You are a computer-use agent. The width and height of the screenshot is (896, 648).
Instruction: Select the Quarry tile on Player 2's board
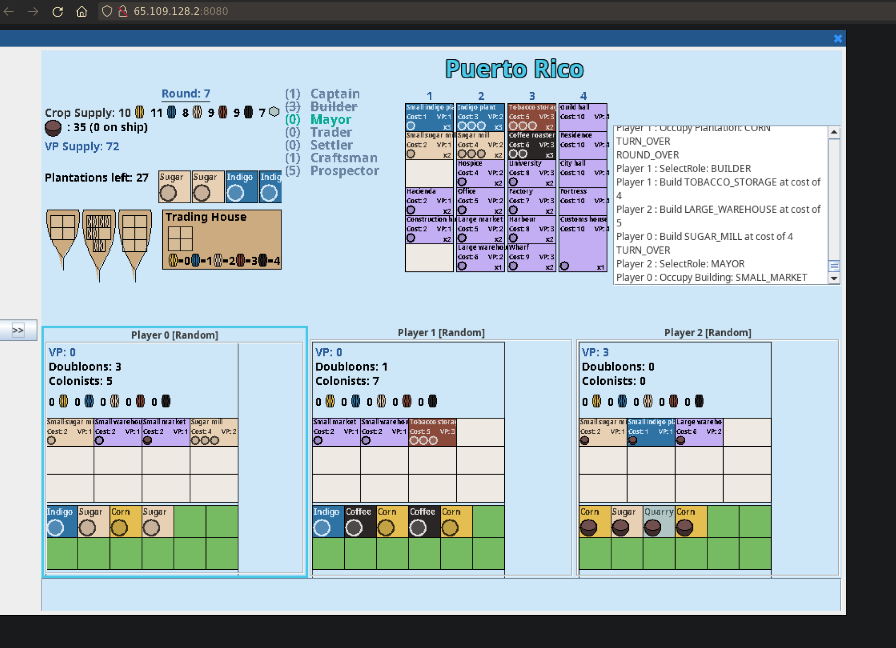[659, 521]
